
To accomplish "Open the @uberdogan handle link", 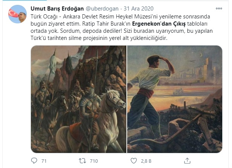I will [102, 9].
